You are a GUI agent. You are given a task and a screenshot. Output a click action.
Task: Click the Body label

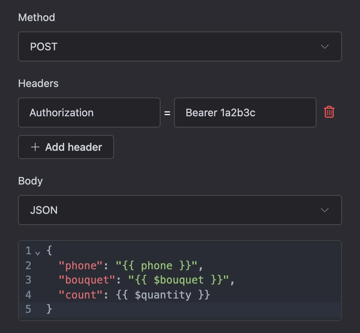(x=30, y=181)
